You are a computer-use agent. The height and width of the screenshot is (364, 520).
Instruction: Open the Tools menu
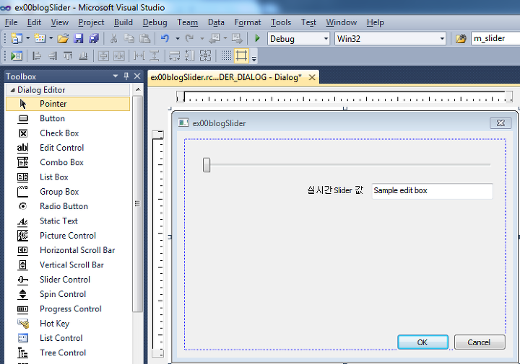point(281,22)
